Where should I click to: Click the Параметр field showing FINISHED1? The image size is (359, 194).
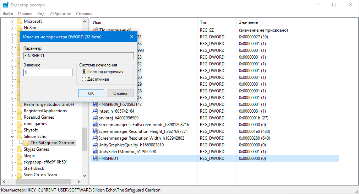click(78, 56)
